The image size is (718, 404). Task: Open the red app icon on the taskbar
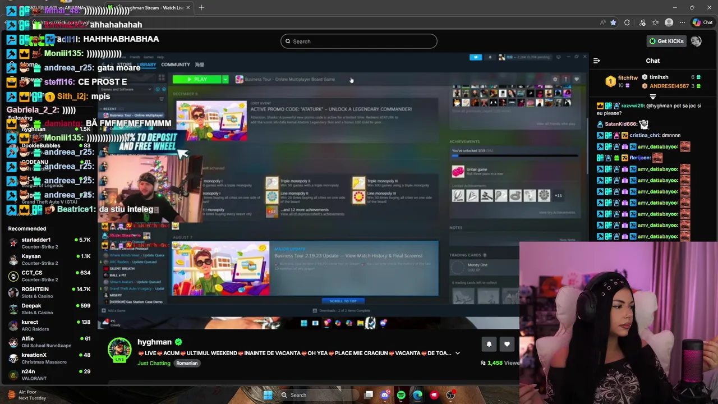click(434, 395)
